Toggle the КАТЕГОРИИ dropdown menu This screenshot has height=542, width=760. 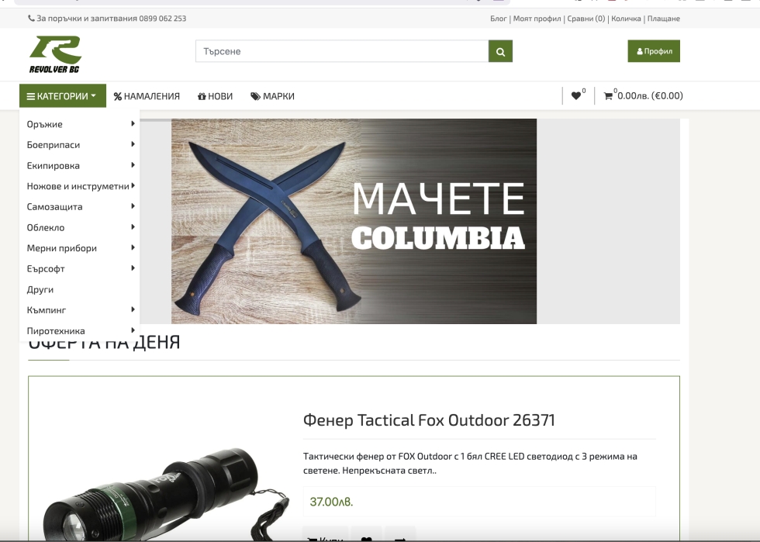[63, 96]
